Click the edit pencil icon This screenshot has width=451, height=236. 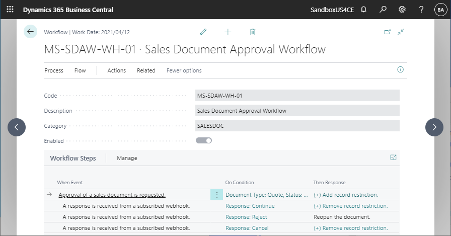(x=203, y=32)
